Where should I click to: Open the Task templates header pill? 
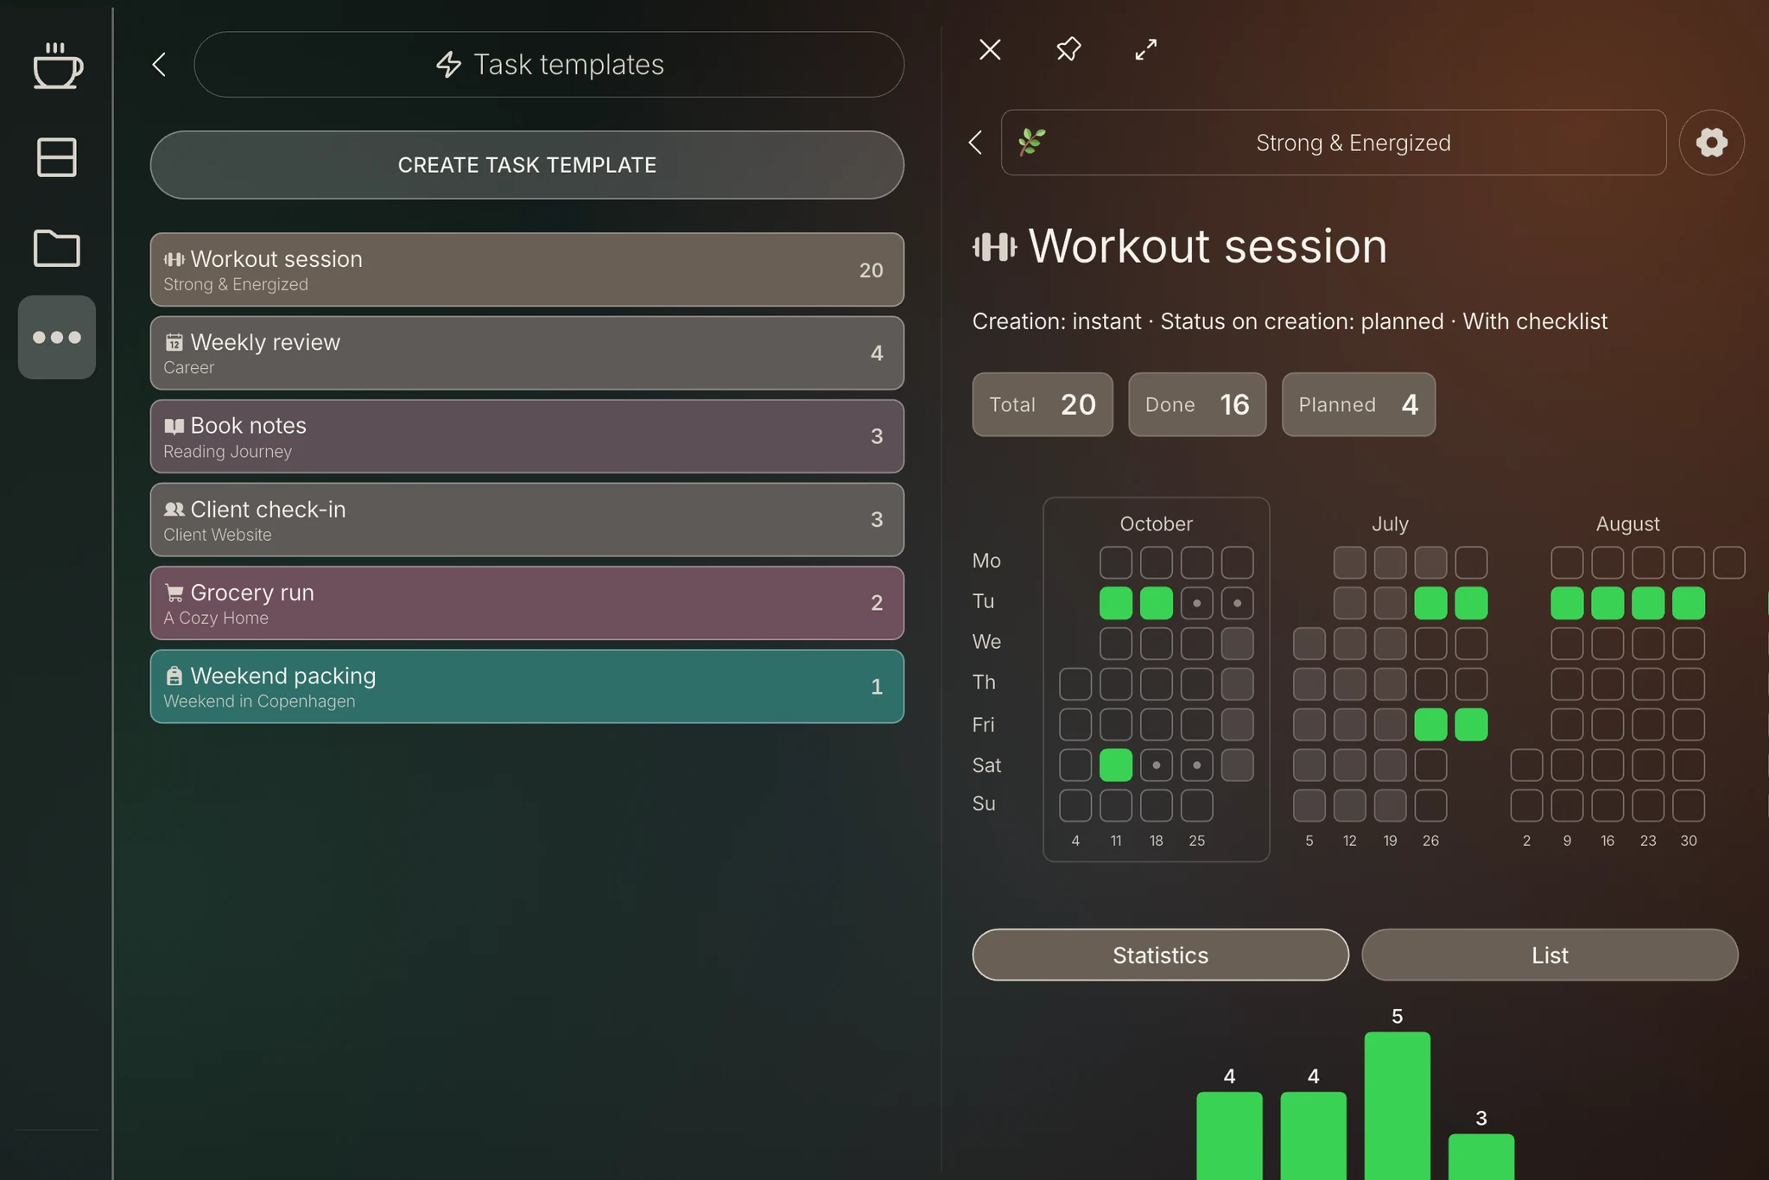pyautogui.click(x=549, y=65)
